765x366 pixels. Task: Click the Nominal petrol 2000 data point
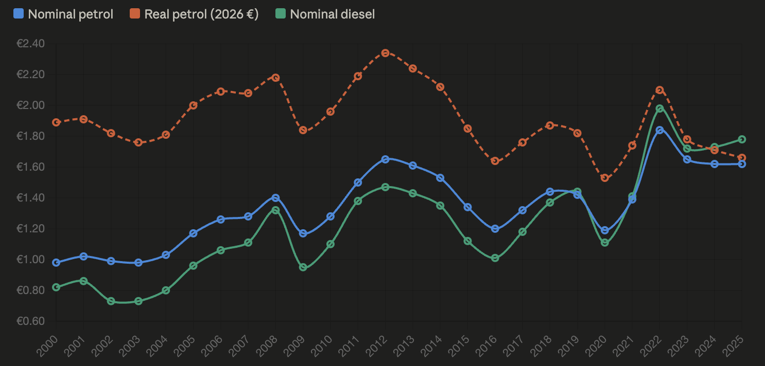(56, 263)
